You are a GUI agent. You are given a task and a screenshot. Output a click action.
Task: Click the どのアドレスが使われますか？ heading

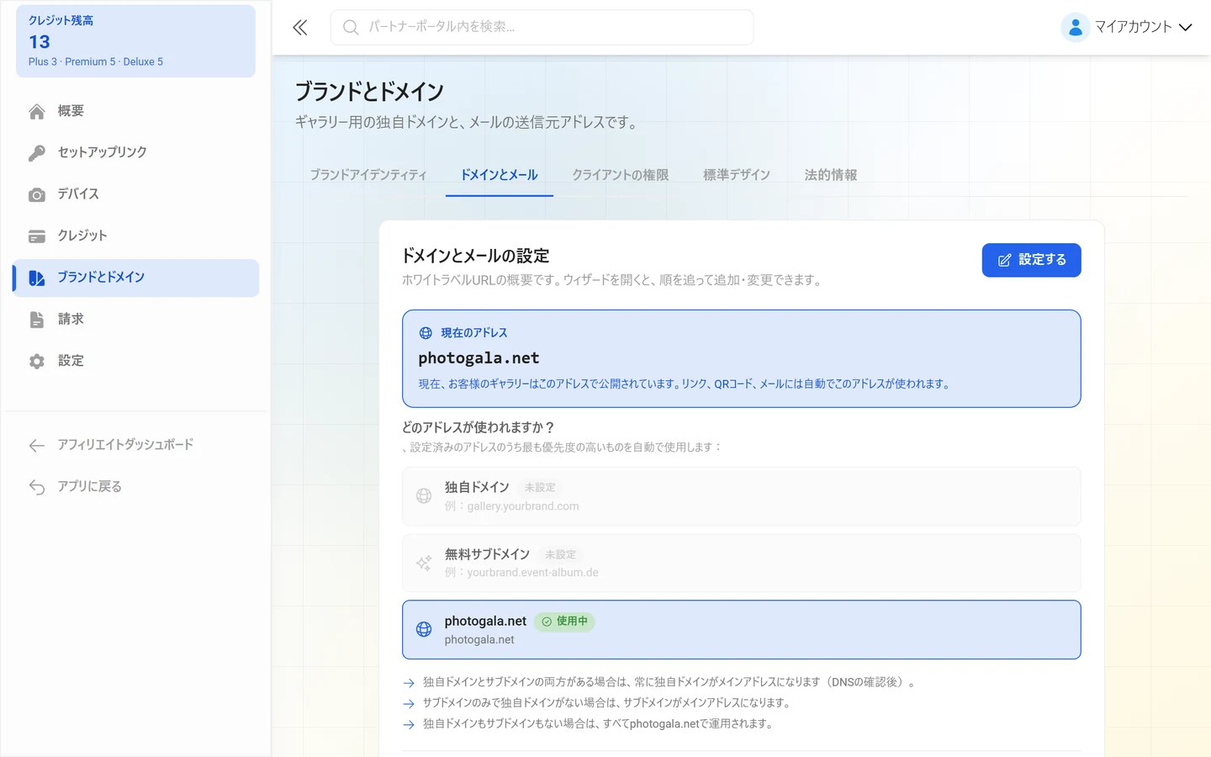[479, 427]
